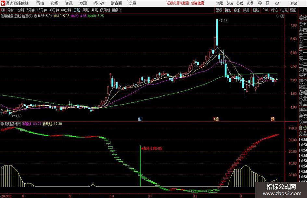The height and width of the screenshot is (198, 307).
Task: Click the 股朋指标网 indicator name
Action: click(13, 124)
